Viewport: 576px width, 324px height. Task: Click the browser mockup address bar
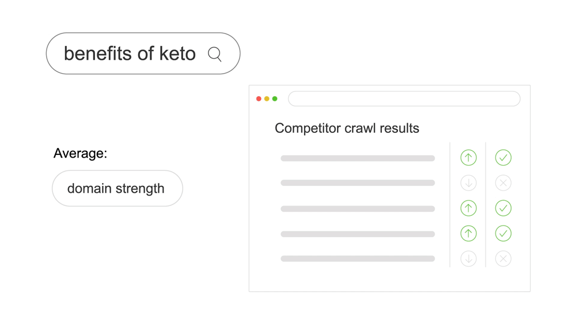[x=404, y=99]
